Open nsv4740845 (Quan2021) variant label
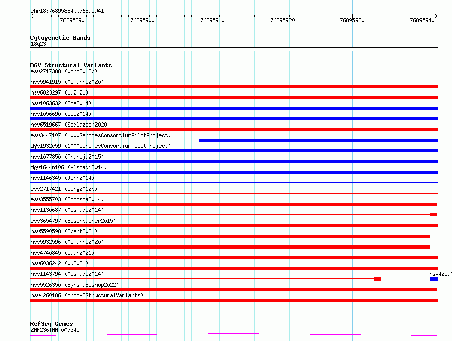Viewport: 452px width, 341px height. click(x=62, y=253)
